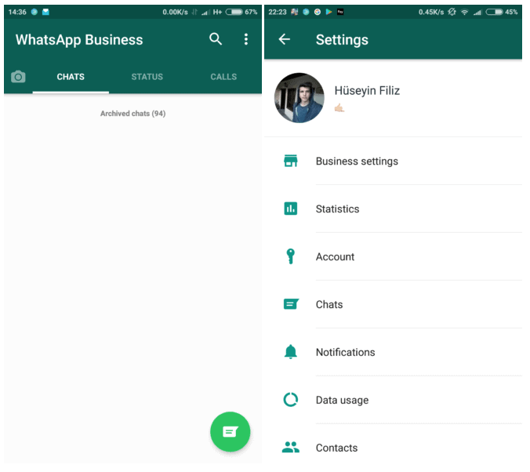Tap the WhatsApp Business title
Image resolution: width=530 pixels, height=472 pixels.
79,40
